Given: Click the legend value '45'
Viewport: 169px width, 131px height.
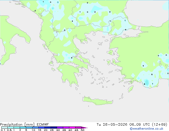Looking at the screenshot, I should tap(76, 130).
